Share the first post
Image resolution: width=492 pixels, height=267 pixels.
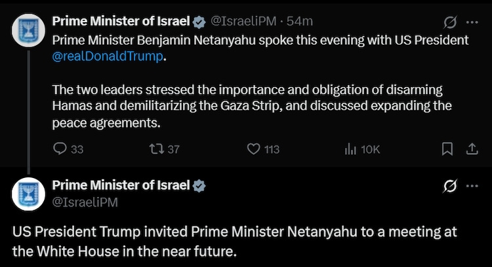pos(471,149)
